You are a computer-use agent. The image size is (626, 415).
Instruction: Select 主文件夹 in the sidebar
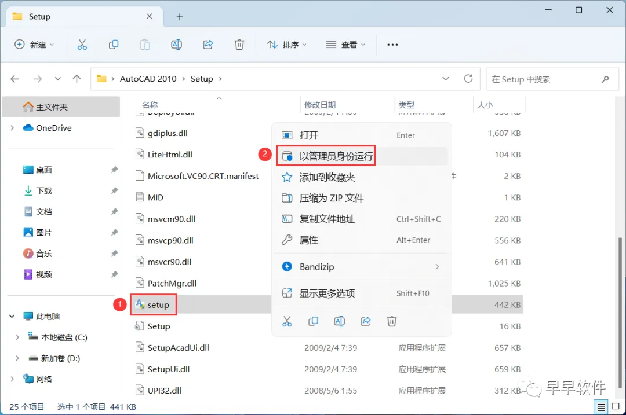pos(61,107)
